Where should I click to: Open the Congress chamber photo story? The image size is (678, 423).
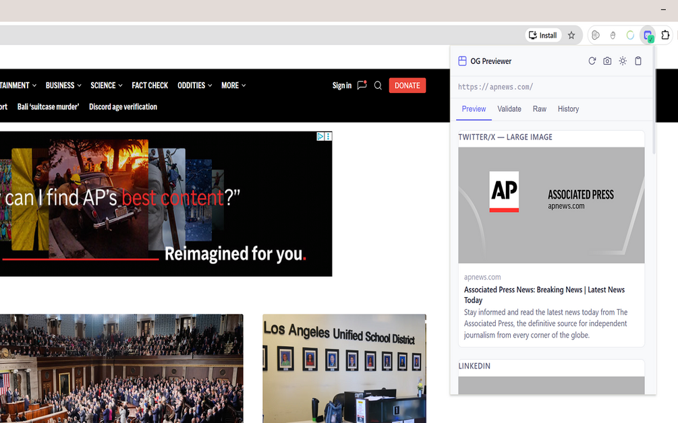[x=121, y=368]
